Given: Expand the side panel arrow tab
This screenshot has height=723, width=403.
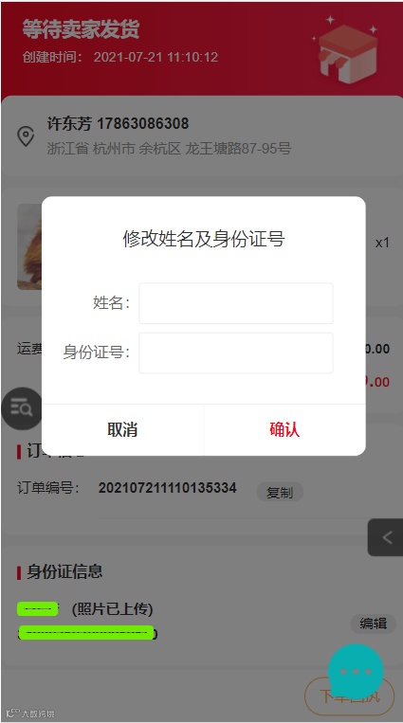Looking at the screenshot, I should point(386,537).
